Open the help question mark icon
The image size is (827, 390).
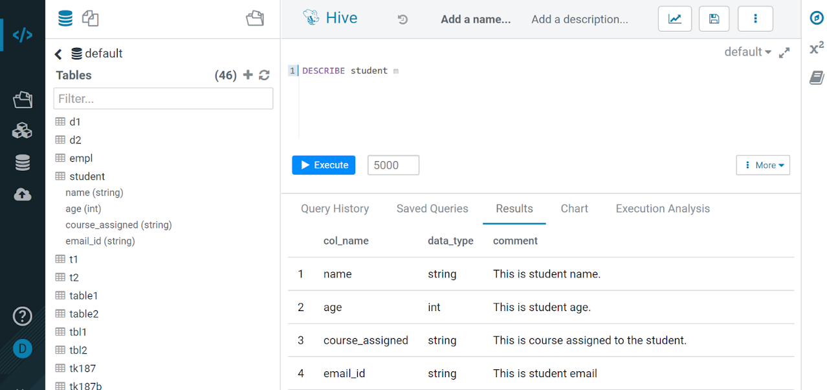[x=22, y=316]
